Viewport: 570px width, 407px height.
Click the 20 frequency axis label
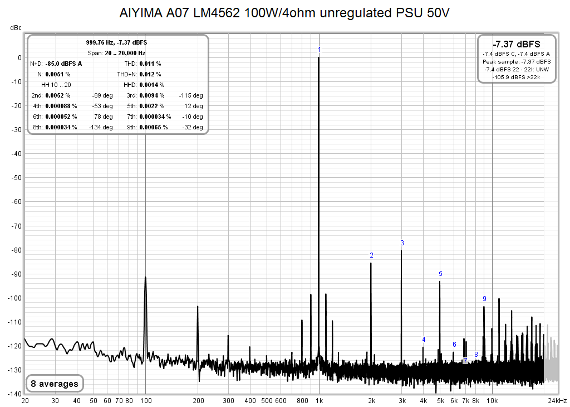[x=25, y=401]
